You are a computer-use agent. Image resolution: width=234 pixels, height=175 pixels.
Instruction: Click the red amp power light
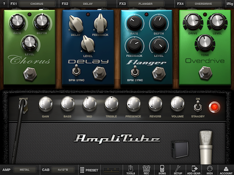click(x=214, y=107)
